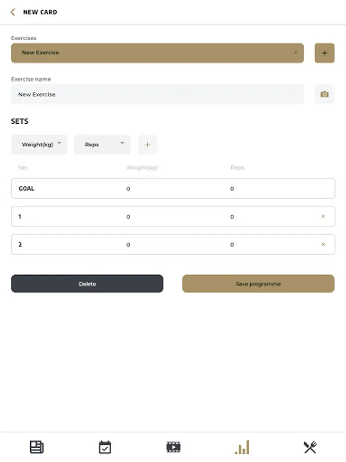Click the weight value for set 2
Viewport: 346px width, 462px height.
[x=129, y=245]
